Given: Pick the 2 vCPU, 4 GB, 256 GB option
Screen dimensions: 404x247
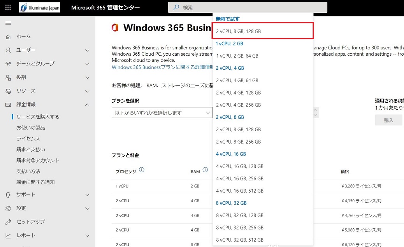Looking at the screenshot, I should (x=263, y=105).
